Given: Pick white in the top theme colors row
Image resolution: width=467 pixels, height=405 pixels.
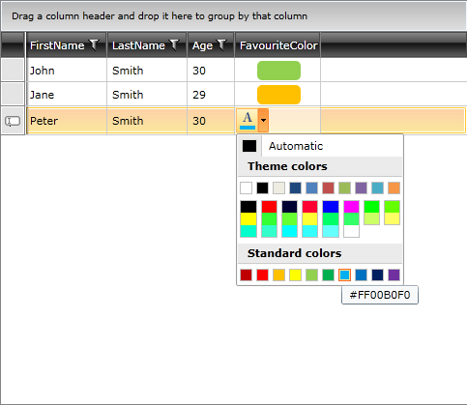Looking at the screenshot, I should pyautogui.click(x=246, y=188).
